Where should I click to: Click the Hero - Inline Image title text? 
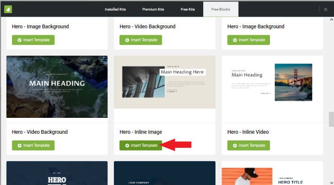click(x=141, y=132)
